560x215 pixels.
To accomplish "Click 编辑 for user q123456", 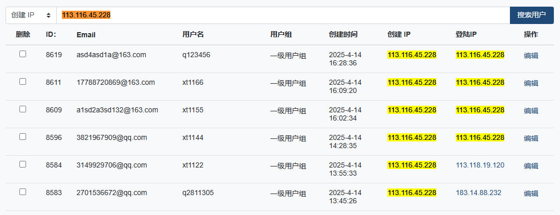I will tap(531, 55).
